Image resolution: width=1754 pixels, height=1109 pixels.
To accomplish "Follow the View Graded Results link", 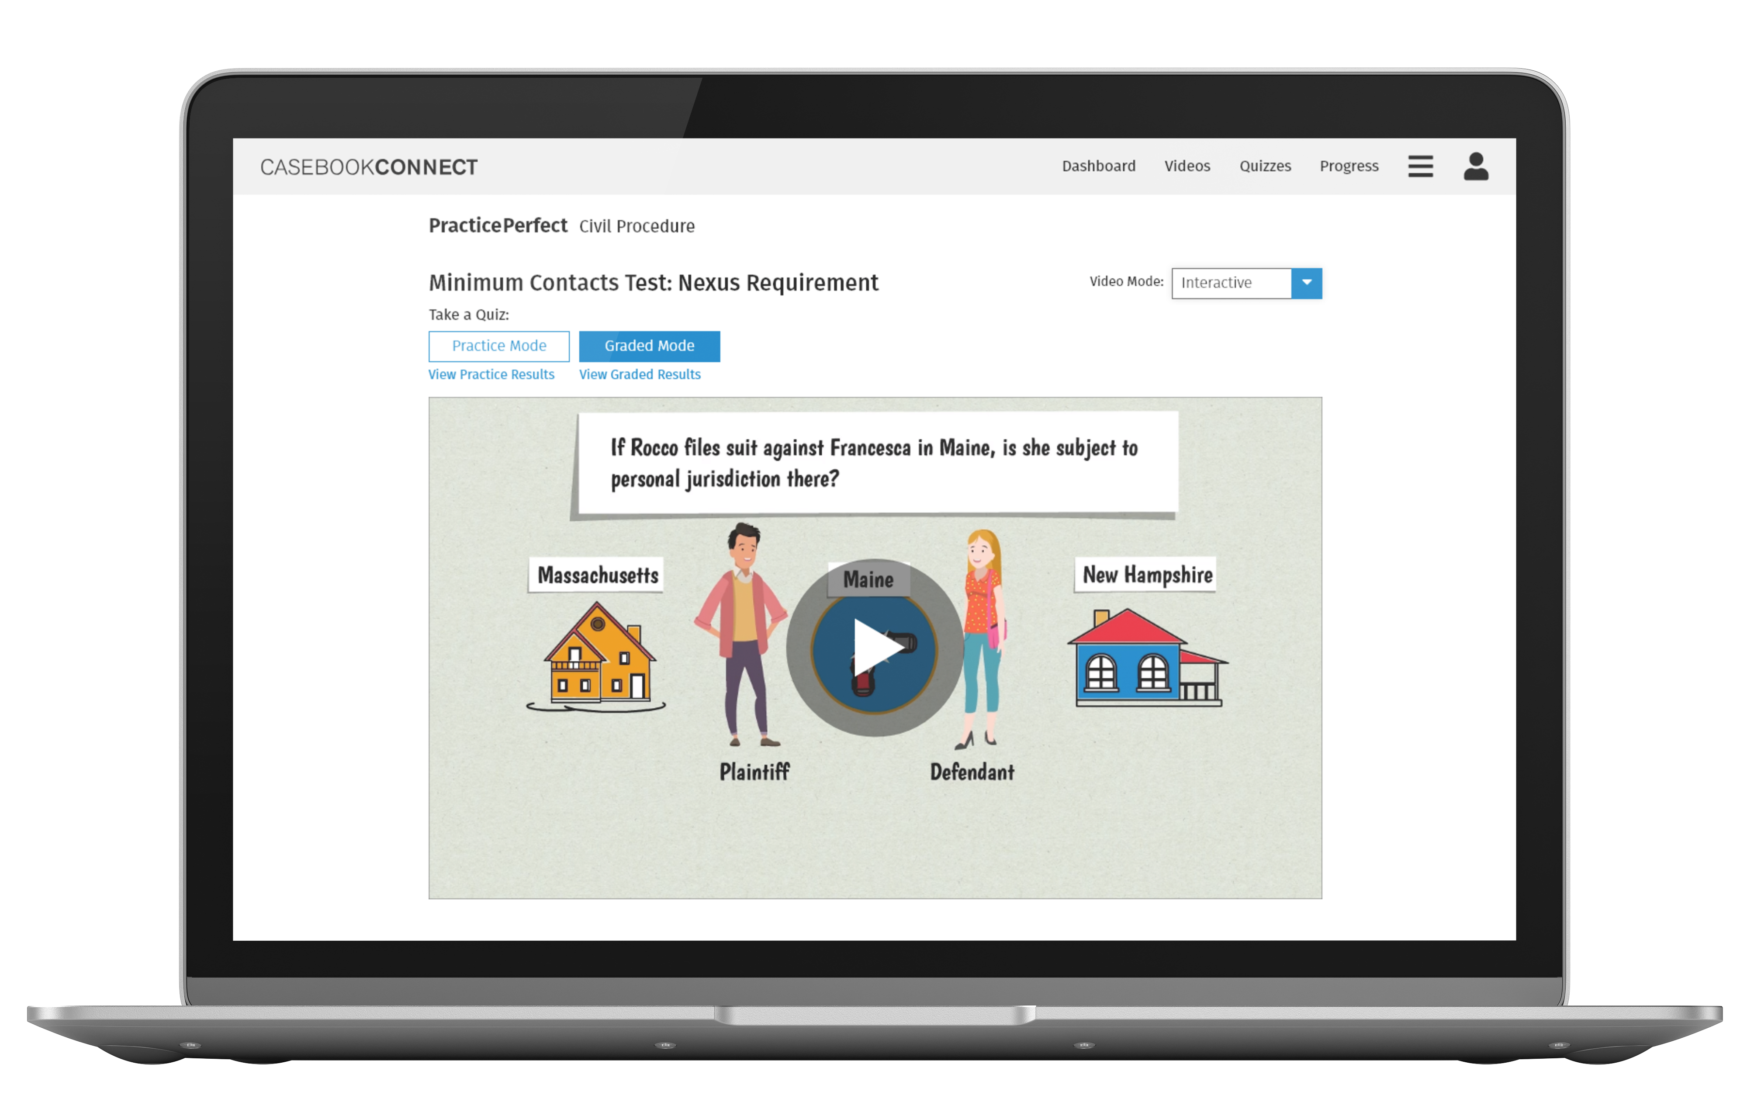I will point(640,374).
